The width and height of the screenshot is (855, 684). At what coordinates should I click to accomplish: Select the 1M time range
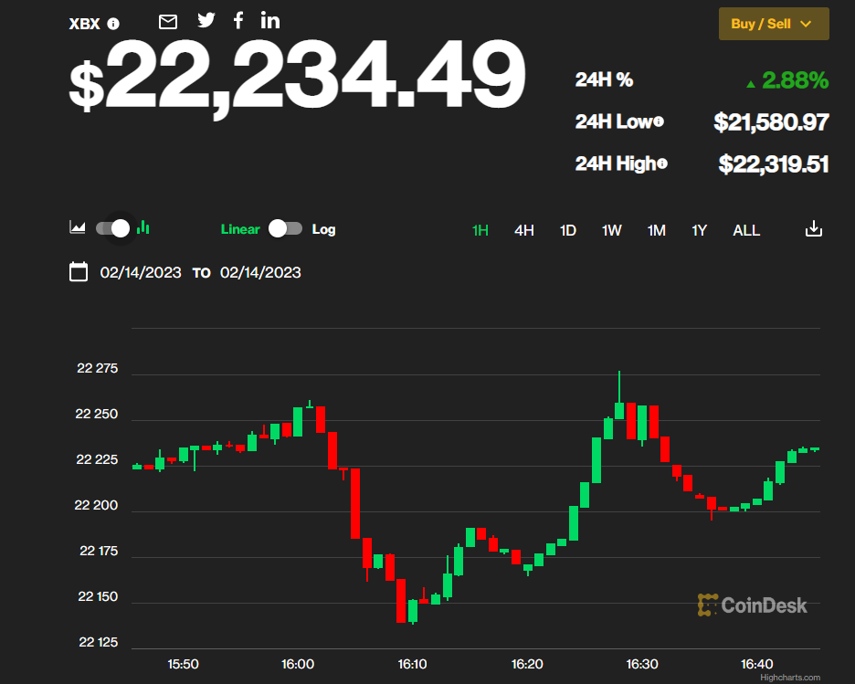(656, 230)
